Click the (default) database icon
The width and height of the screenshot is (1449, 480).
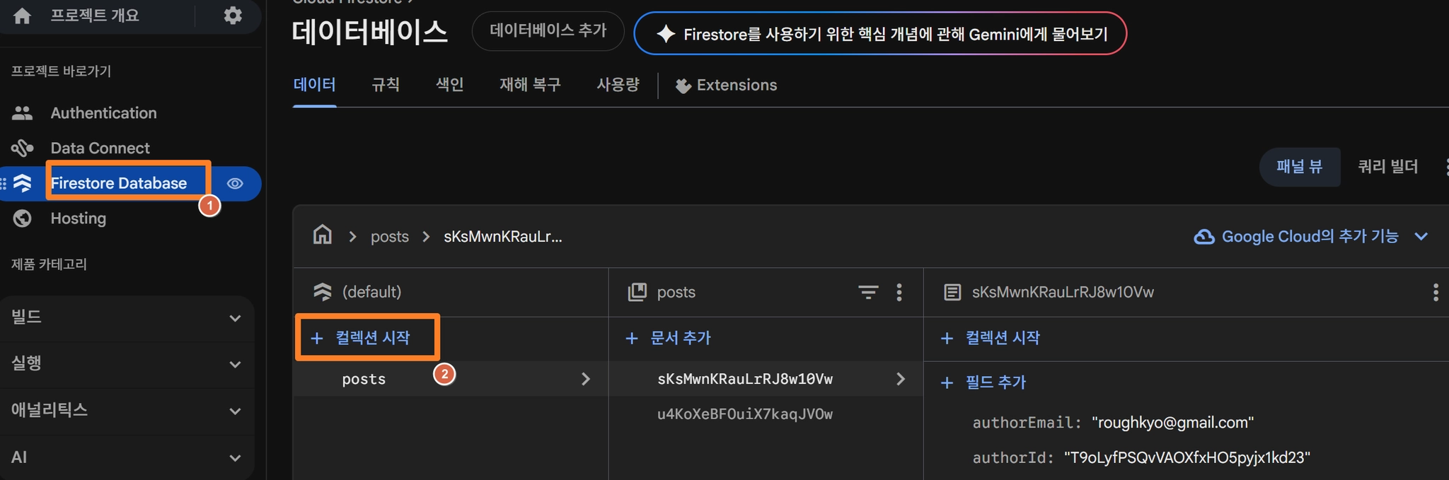coord(323,292)
